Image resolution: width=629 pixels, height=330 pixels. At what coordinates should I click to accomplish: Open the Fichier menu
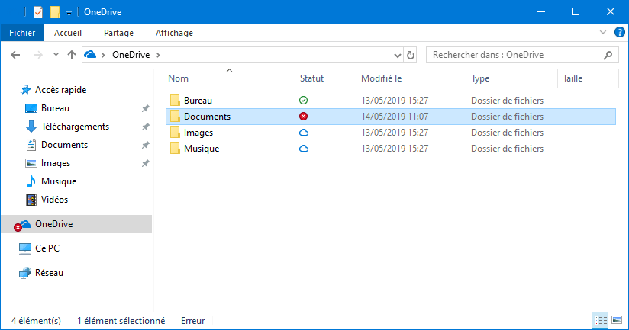pos(22,33)
